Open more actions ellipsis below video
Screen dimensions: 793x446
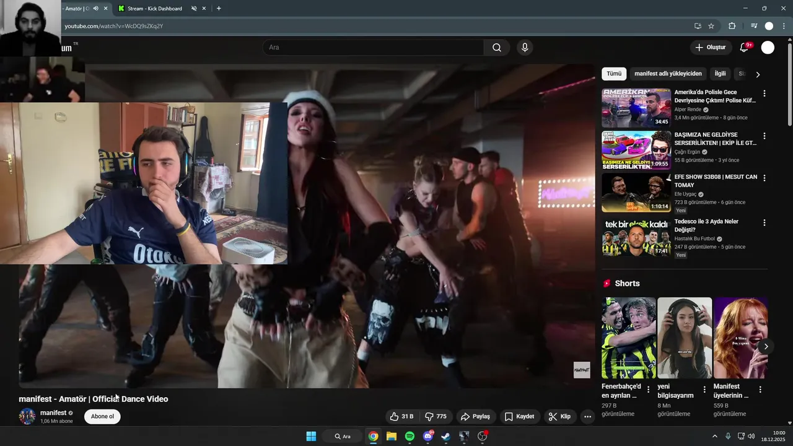click(x=588, y=416)
